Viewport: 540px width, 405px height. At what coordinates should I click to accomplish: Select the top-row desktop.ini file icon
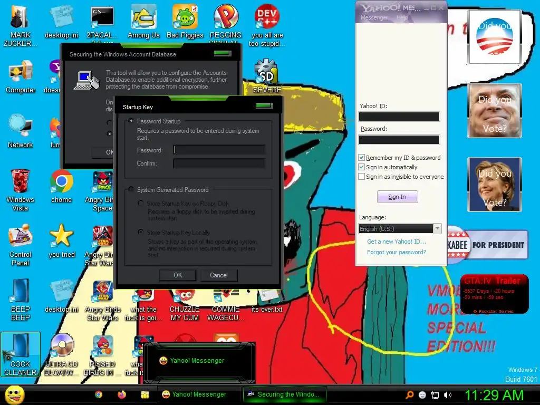pyautogui.click(x=61, y=21)
